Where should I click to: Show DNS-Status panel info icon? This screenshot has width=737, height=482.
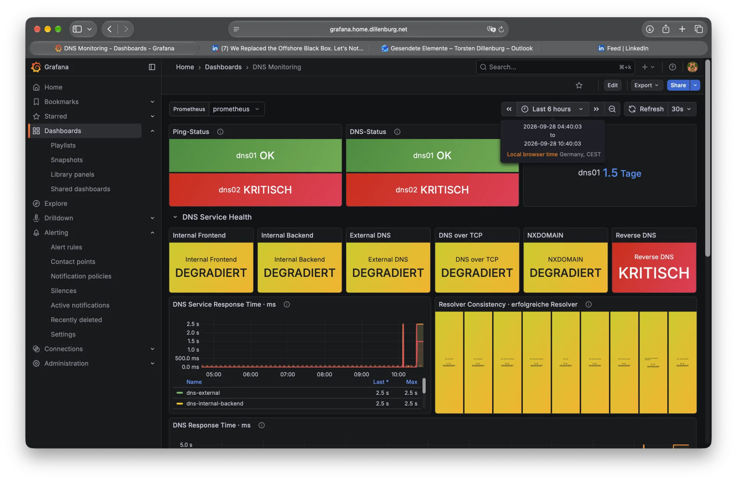[397, 132]
